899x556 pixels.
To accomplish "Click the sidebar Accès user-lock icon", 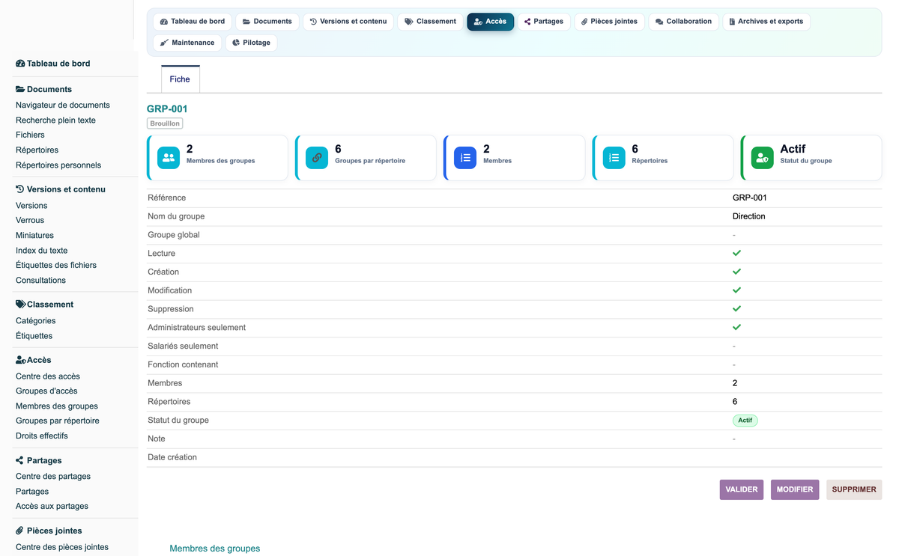I will coord(21,360).
